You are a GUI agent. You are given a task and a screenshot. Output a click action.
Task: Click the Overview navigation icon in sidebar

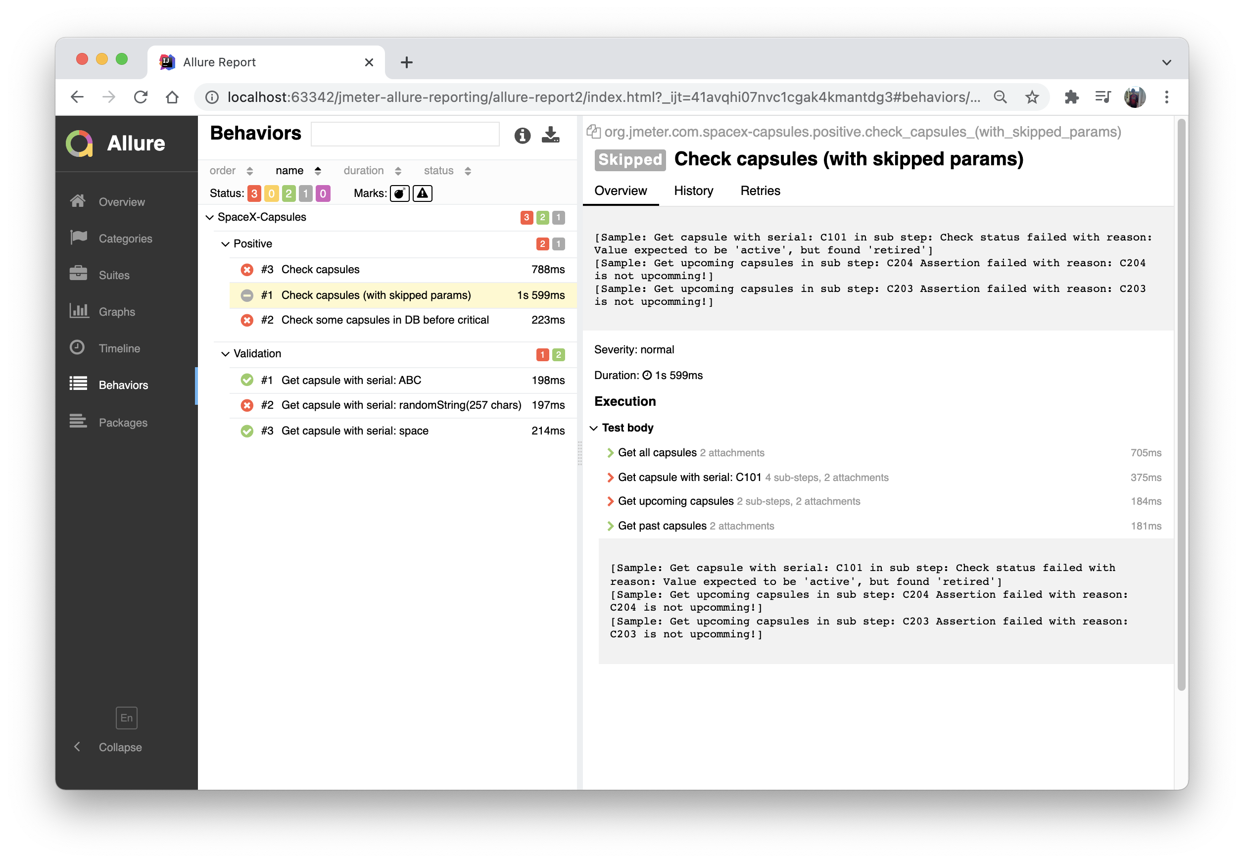(x=79, y=200)
